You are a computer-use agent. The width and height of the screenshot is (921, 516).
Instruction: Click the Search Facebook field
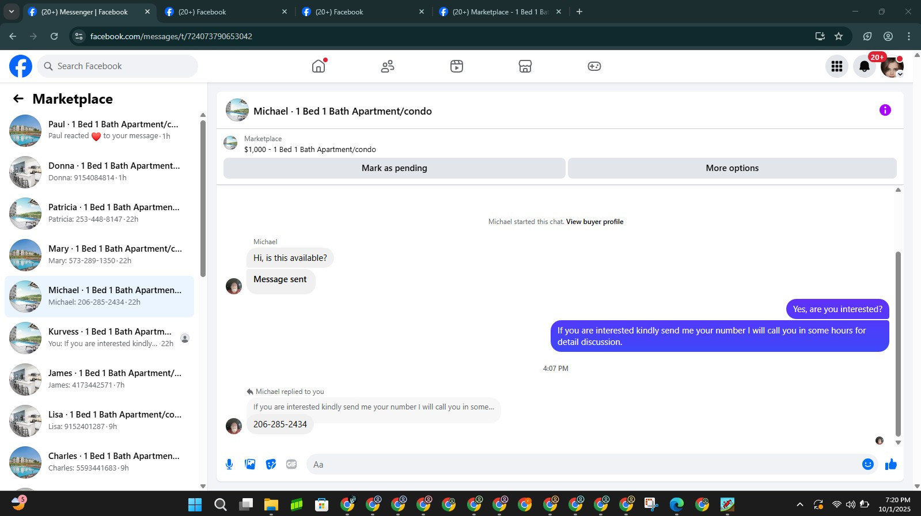pos(118,66)
